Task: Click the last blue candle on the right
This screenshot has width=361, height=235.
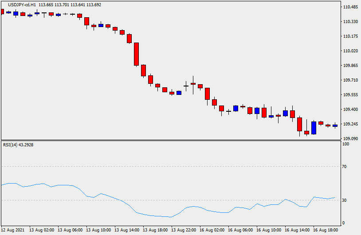Action: (x=335, y=125)
